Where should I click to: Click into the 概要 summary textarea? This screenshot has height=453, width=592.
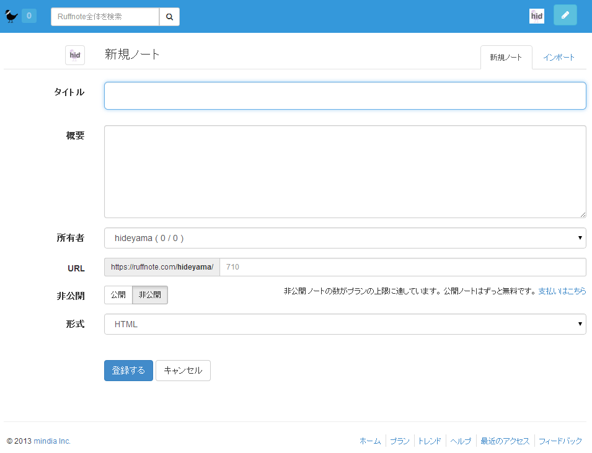pyautogui.click(x=345, y=172)
